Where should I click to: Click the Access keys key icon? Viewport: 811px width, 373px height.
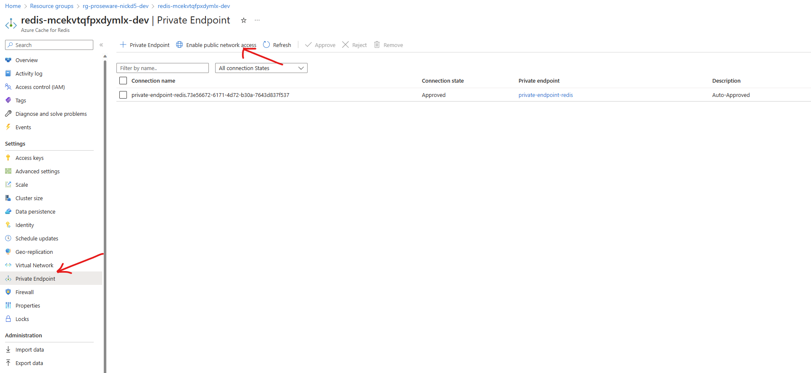tap(8, 158)
